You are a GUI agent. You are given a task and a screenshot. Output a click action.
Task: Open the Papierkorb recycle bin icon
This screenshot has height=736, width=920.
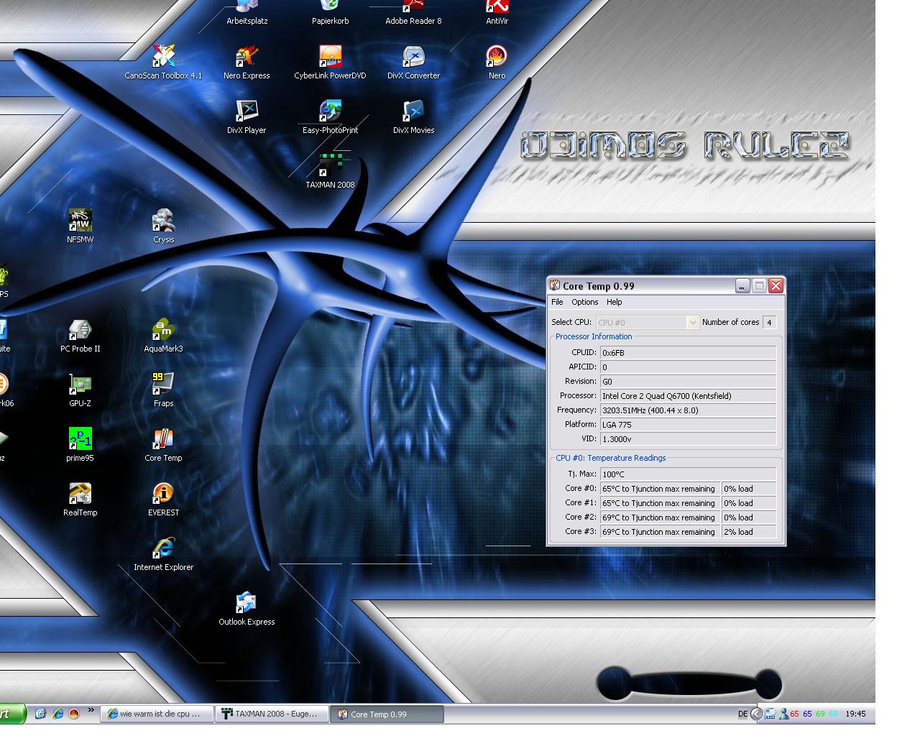(x=330, y=12)
